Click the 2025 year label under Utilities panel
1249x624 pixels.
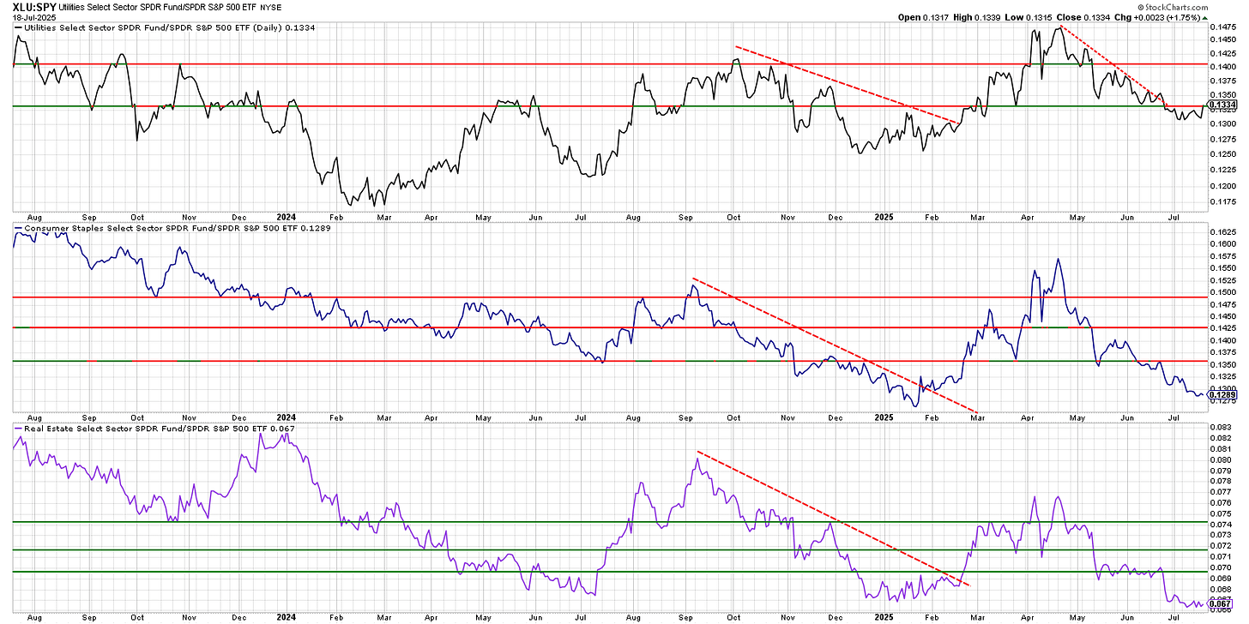(884, 218)
